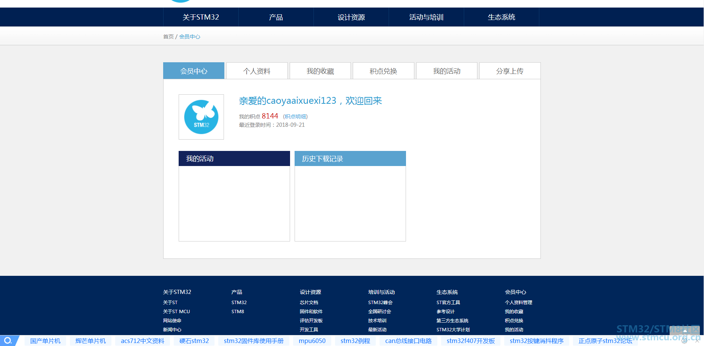Viewport: 704px width, 346px height.
Task: Click the points value 8144
Action: 270,116
